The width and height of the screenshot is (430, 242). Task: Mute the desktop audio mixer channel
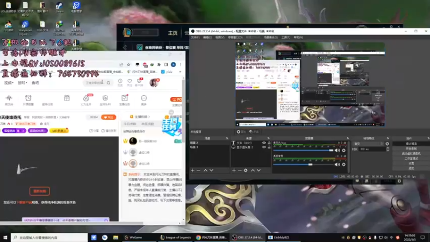[x=337, y=165]
